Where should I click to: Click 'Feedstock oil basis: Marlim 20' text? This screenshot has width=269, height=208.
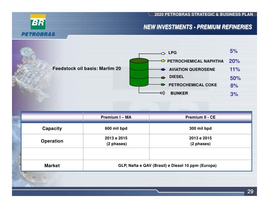pyautogui.click(x=87, y=69)
